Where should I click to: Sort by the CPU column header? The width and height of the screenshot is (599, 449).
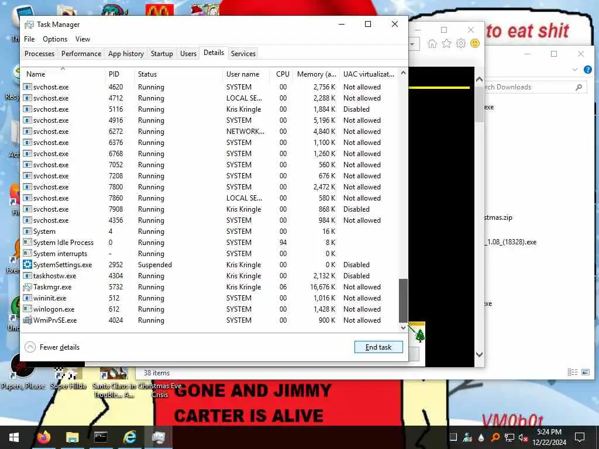(283, 74)
